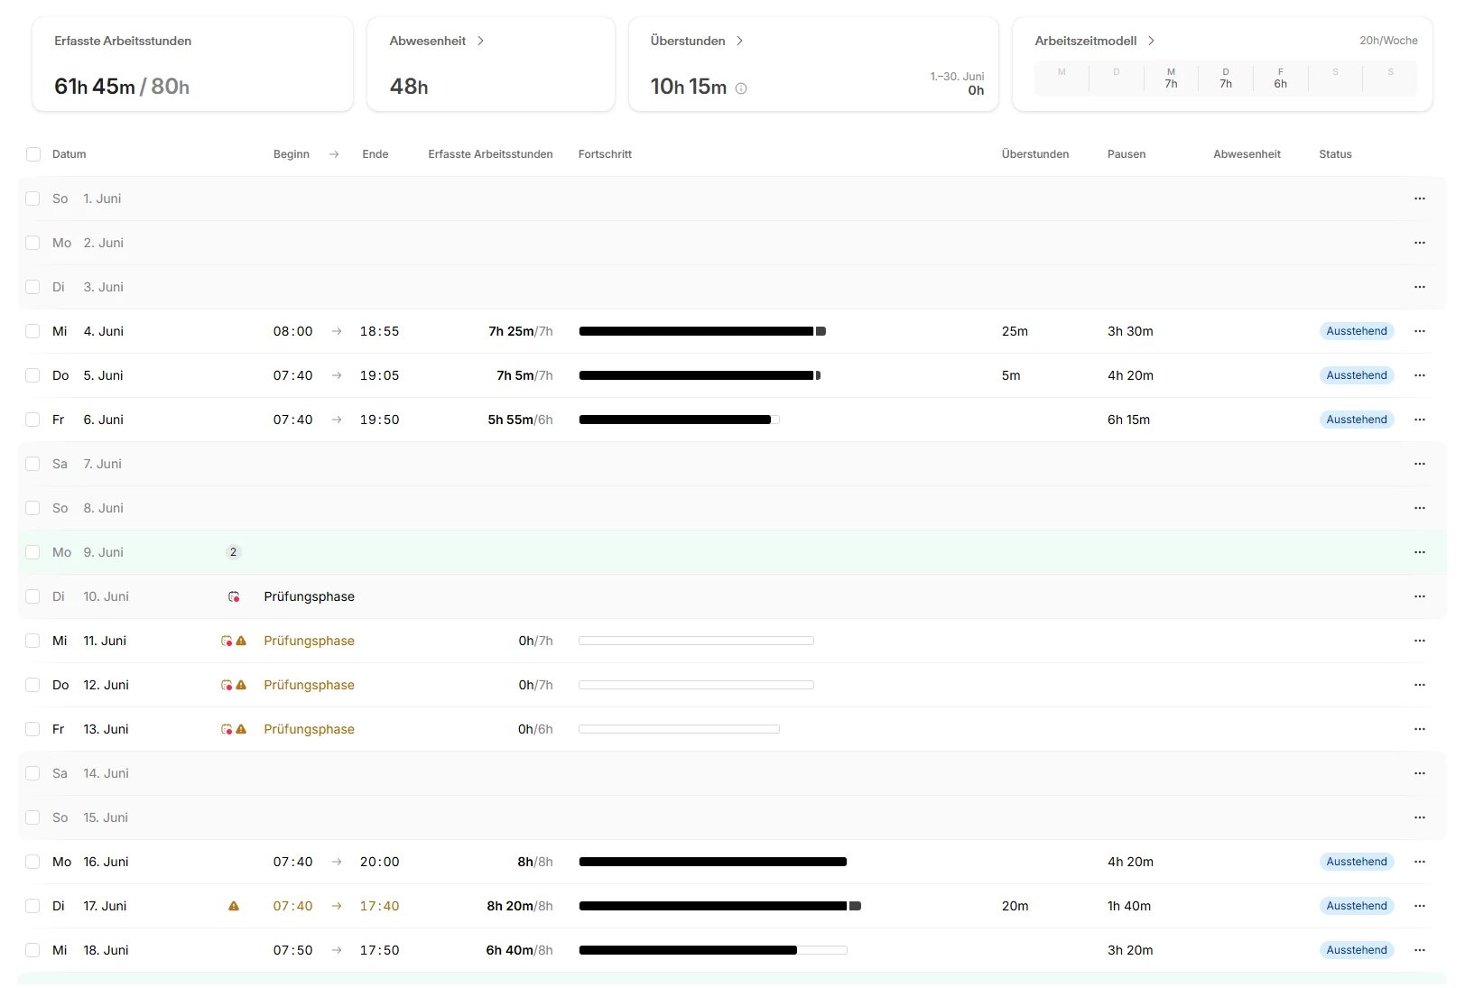
Task: Open the Prüfungsphase entry on 12. Juni
Action: coord(309,685)
